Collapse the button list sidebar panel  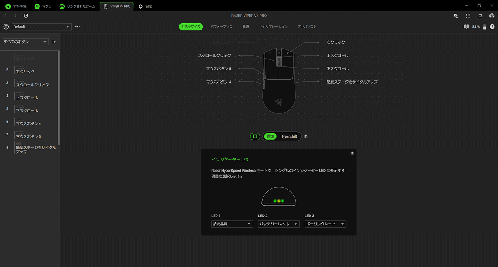[x=54, y=42]
